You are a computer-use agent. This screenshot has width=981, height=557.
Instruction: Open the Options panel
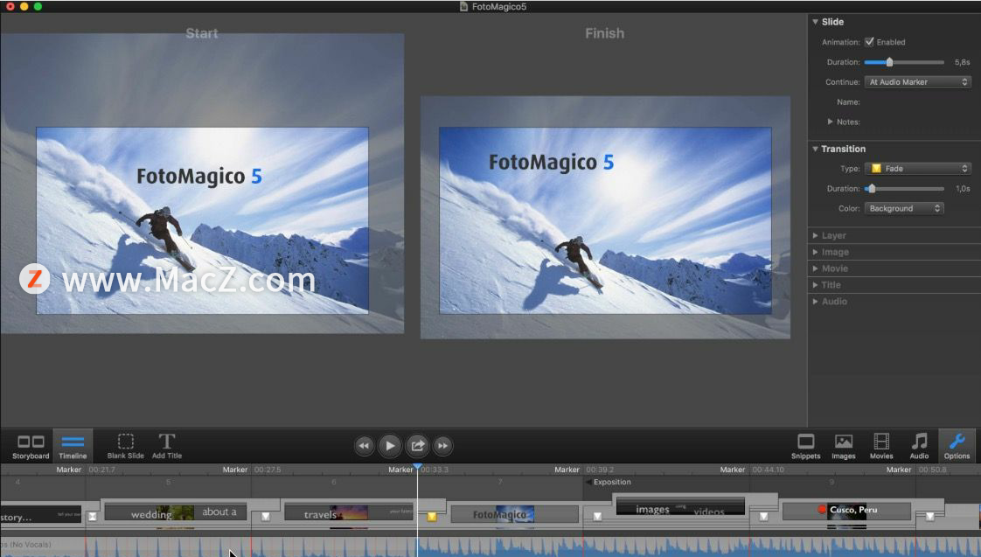pyautogui.click(x=957, y=447)
